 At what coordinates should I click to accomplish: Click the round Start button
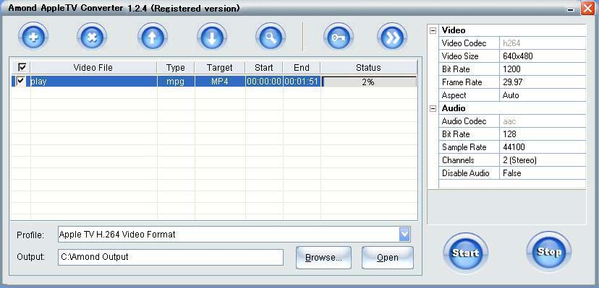coord(466,253)
